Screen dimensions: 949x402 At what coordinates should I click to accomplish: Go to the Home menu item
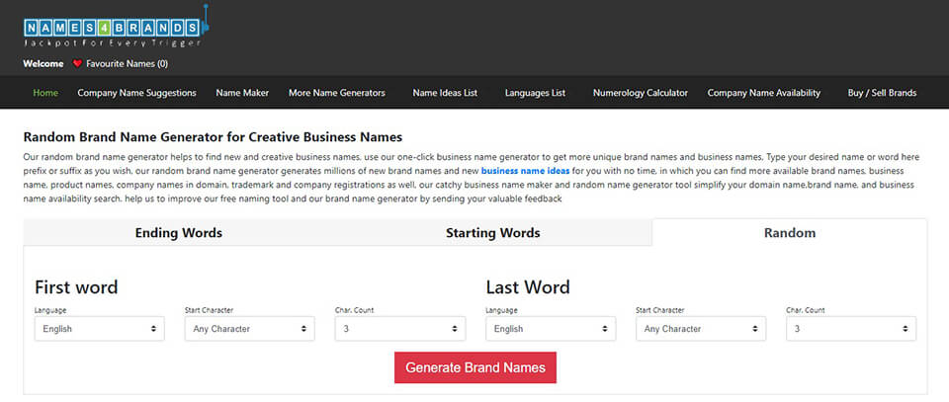[46, 93]
